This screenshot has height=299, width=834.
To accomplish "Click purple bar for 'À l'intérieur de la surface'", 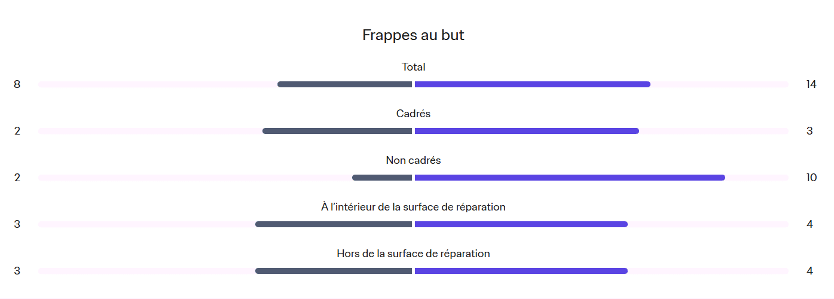I will click(x=521, y=224).
